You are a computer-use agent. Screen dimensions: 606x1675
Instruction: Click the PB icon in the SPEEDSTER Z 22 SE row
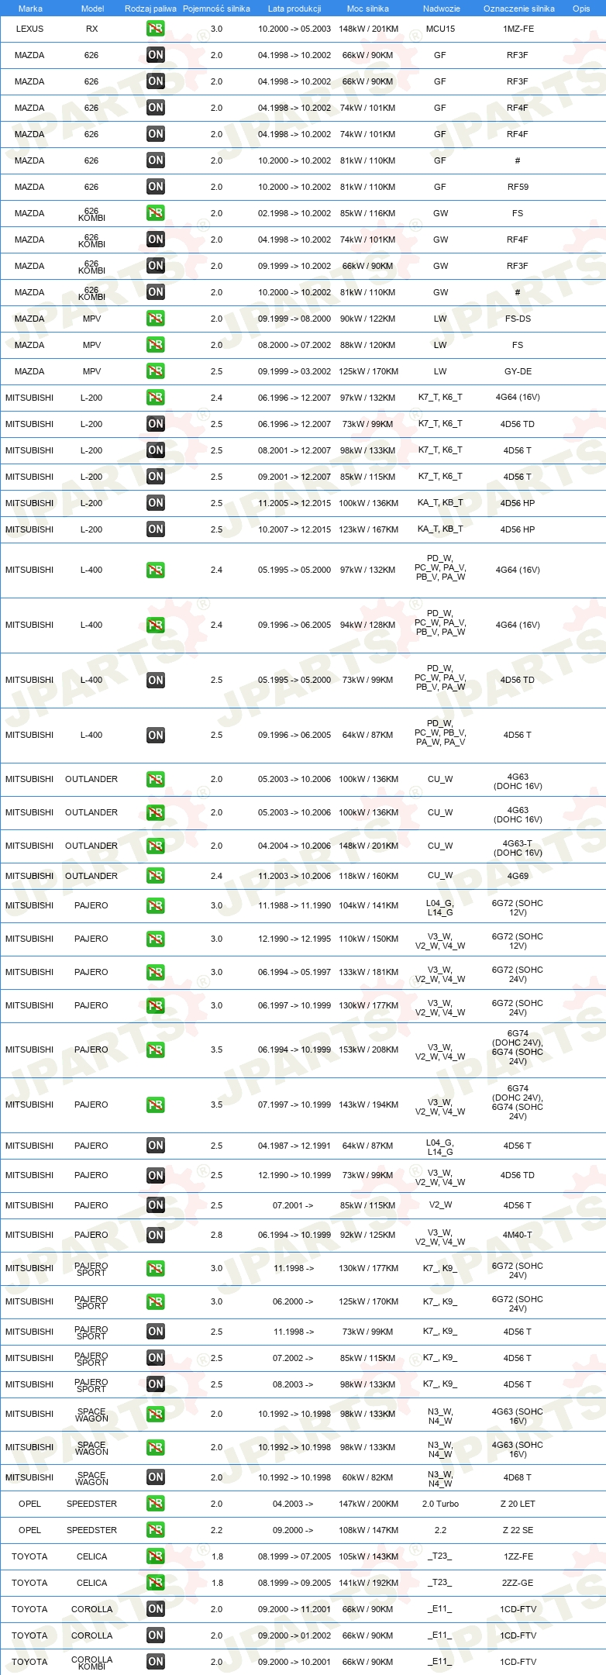pyautogui.click(x=156, y=1530)
